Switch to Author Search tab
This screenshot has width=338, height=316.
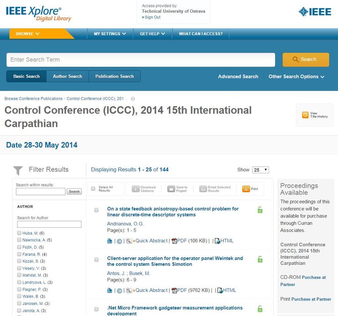click(x=68, y=77)
